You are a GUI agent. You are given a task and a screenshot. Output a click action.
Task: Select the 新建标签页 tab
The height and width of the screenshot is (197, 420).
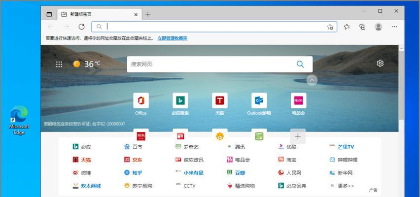[100, 14]
